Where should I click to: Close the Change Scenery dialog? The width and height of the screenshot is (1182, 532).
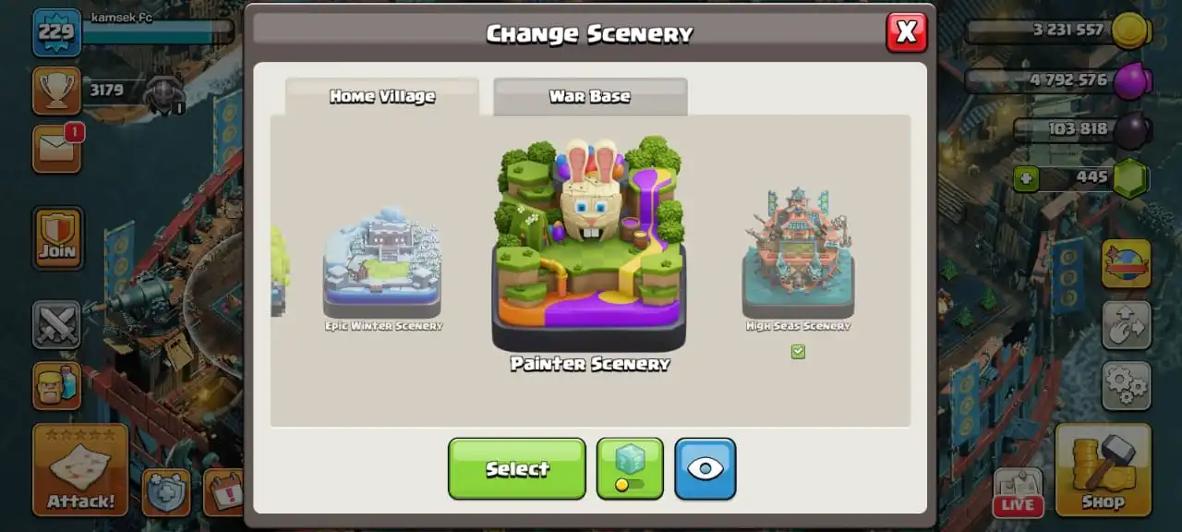[906, 32]
